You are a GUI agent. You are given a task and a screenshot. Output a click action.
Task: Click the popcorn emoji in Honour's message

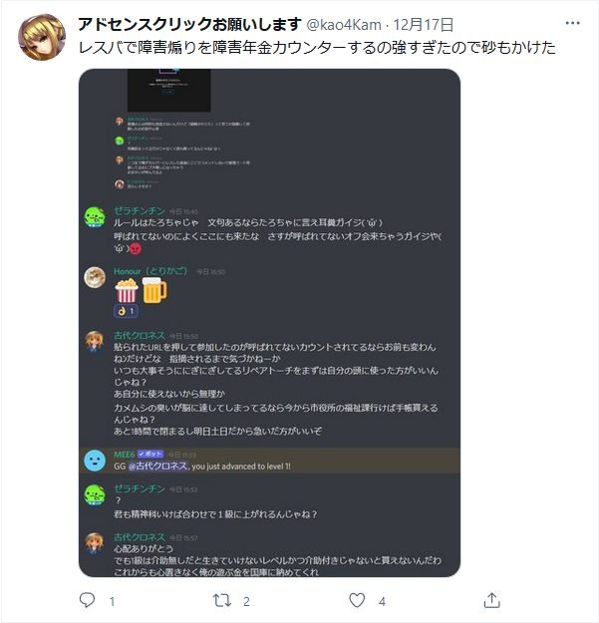127,290
